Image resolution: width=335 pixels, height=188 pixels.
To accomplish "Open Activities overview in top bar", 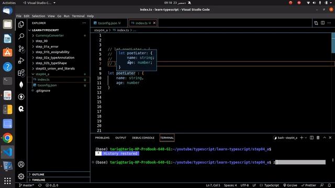I will click(9, 3).
